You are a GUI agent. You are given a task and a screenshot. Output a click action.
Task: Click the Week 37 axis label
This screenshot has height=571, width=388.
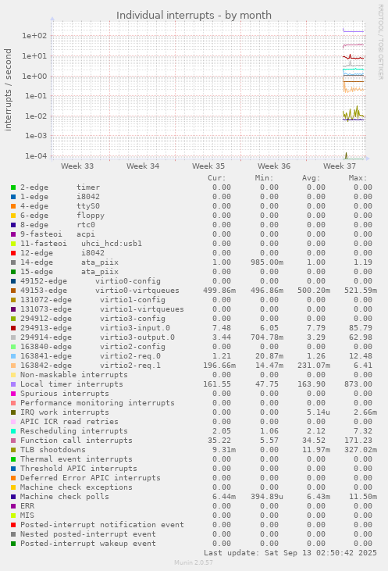[340, 166]
